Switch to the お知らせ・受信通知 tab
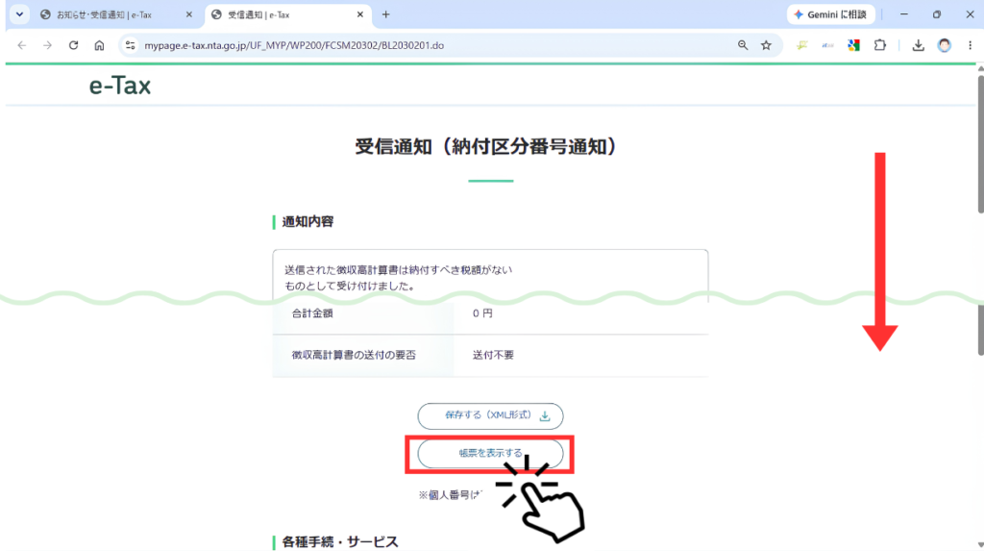Image resolution: width=984 pixels, height=551 pixels. click(113, 14)
